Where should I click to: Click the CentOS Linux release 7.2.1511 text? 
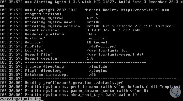(119, 26)
